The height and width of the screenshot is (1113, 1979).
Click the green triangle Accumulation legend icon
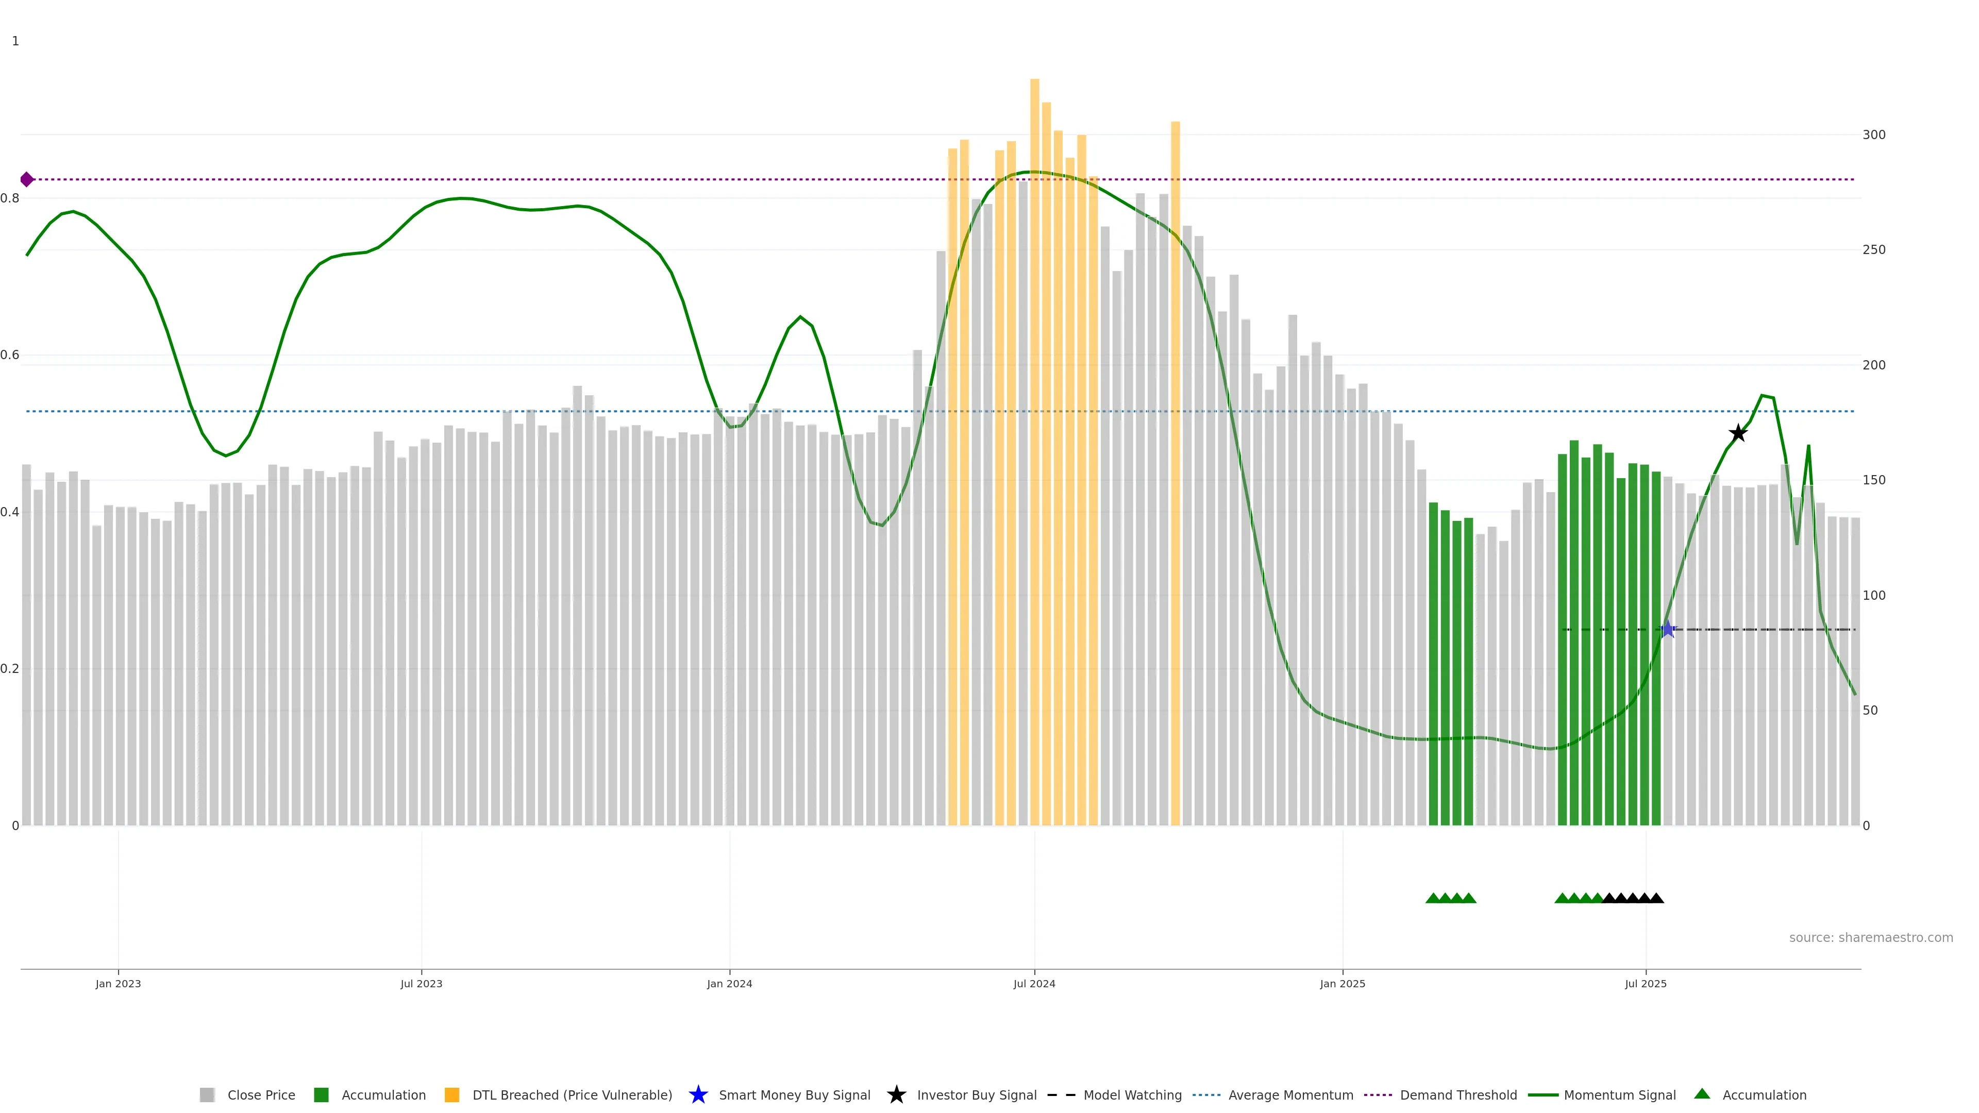pos(1702,1094)
